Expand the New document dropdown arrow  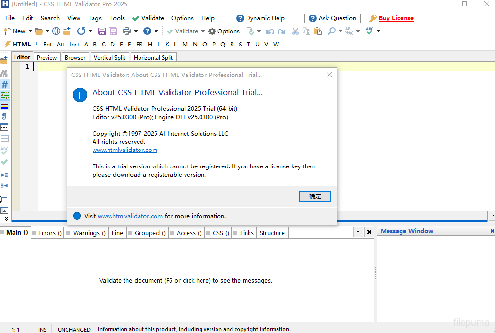(x=30, y=31)
